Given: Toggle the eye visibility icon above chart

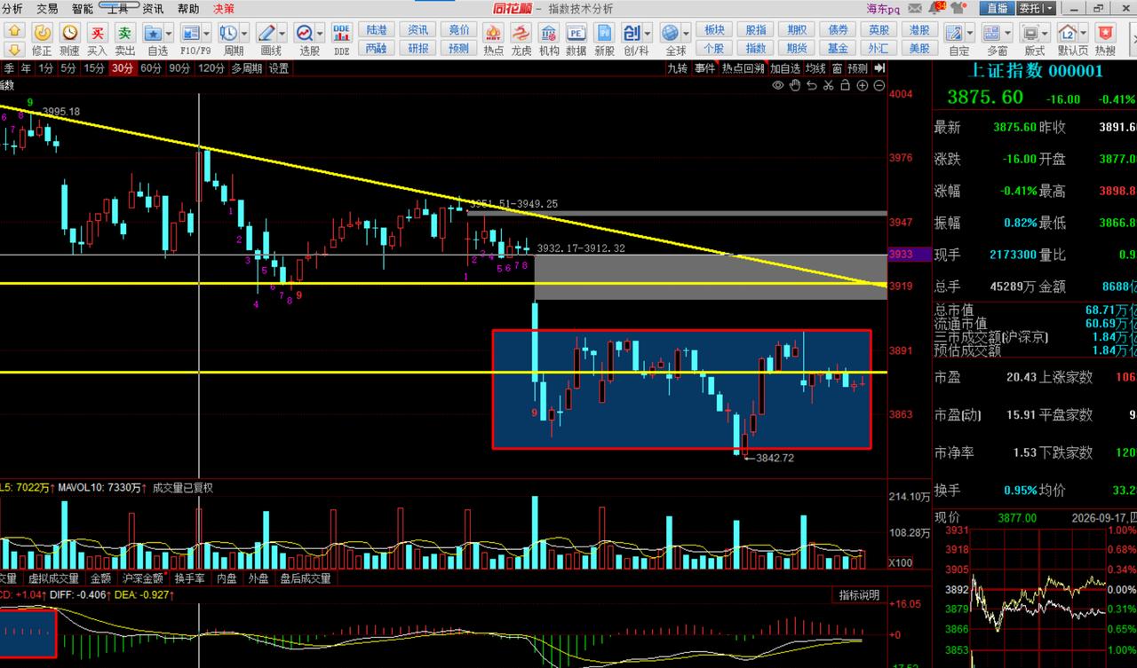Looking at the screenshot, I should (778, 85).
